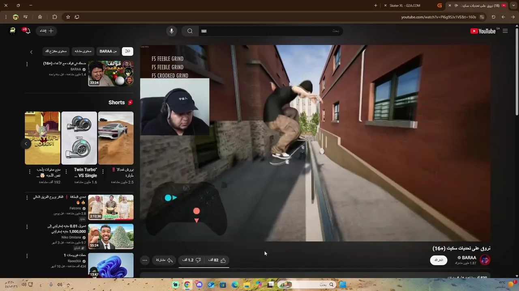This screenshot has height=291, width=519.
Task: Select the similar content filter chip
Action: tap(83, 51)
